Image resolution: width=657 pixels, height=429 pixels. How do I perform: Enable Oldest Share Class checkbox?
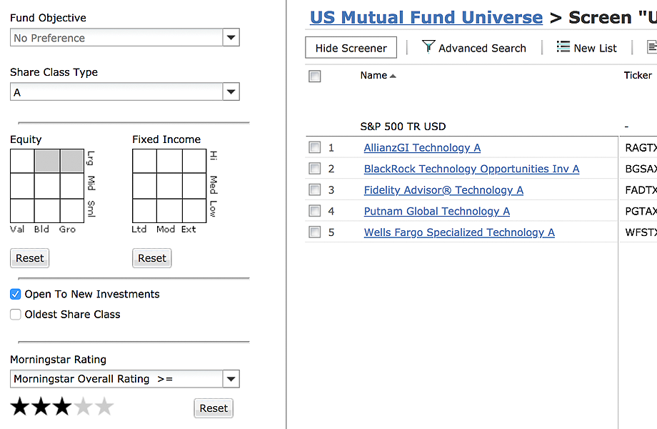point(16,314)
